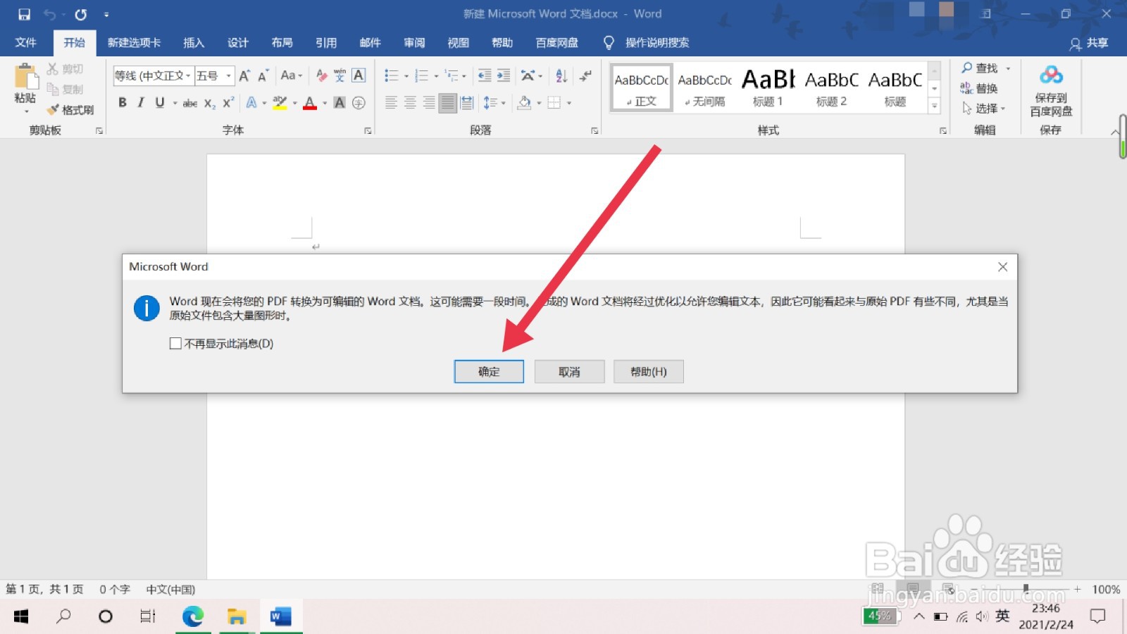Click the 取消 Cancel button in dialog
Screen dimensions: 1127x634
tap(569, 372)
